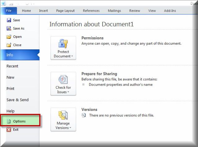Click the Save floppy disk icon
This screenshot has width=198, height=147.
[x=9, y=20]
